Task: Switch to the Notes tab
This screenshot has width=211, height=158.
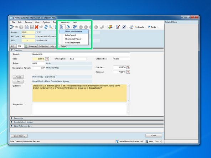Action: [x=63, y=46]
